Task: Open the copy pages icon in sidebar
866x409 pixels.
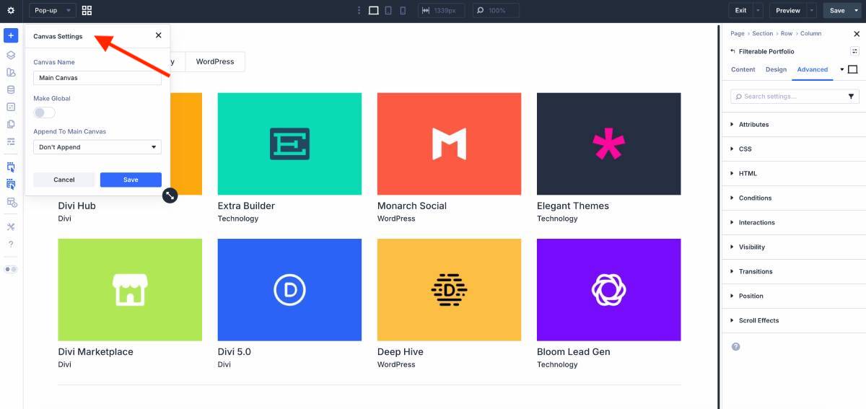Action: (x=11, y=124)
